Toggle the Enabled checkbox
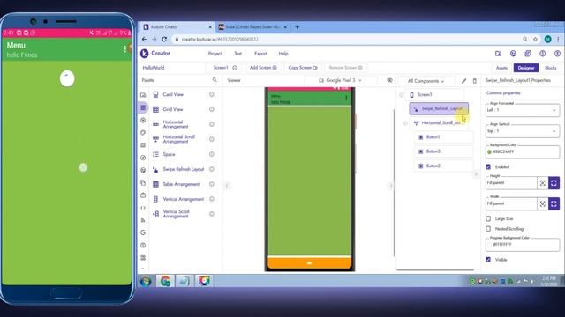Image resolution: width=565 pixels, height=317 pixels. (488, 166)
